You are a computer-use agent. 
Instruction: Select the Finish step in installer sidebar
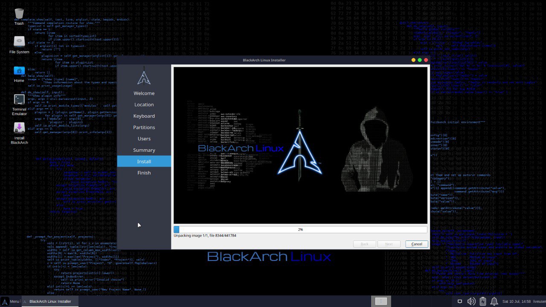point(144,173)
